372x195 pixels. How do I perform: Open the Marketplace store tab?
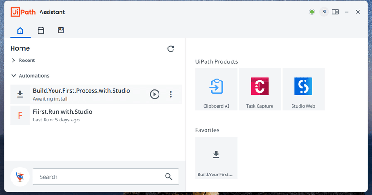[61, 30]
